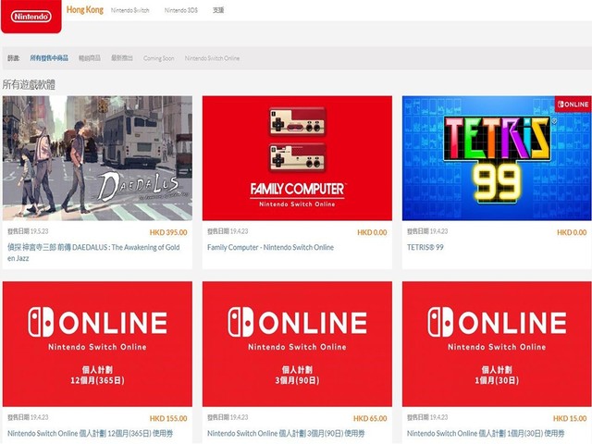Open the TETRIS 99 cover image
The height and width of the screenshot is (444, 592).
pyautogui.click(x=497, y=158)
